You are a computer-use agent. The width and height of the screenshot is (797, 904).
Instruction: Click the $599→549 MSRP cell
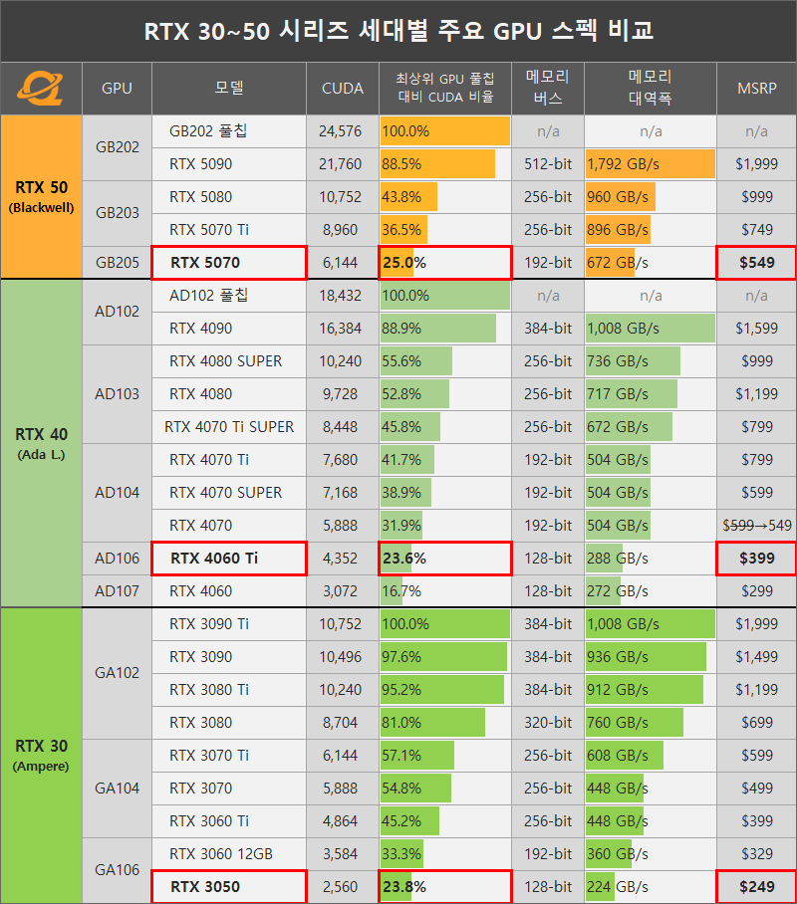tap(756, 526)
